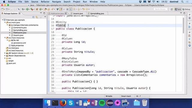Expand the Comentario.java tree node
This screenshot has height=108, width=192.
click(10, 28)
